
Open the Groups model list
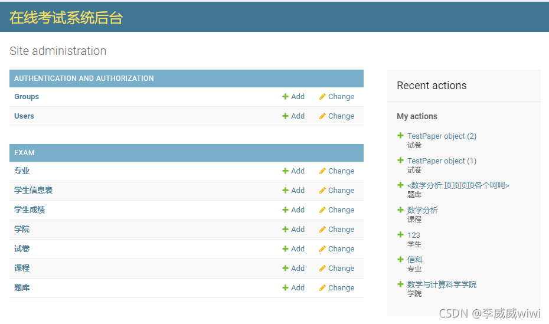click(27, 97)
